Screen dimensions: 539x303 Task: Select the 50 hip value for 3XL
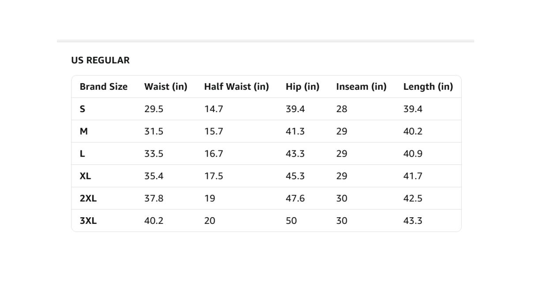[291, 221]
